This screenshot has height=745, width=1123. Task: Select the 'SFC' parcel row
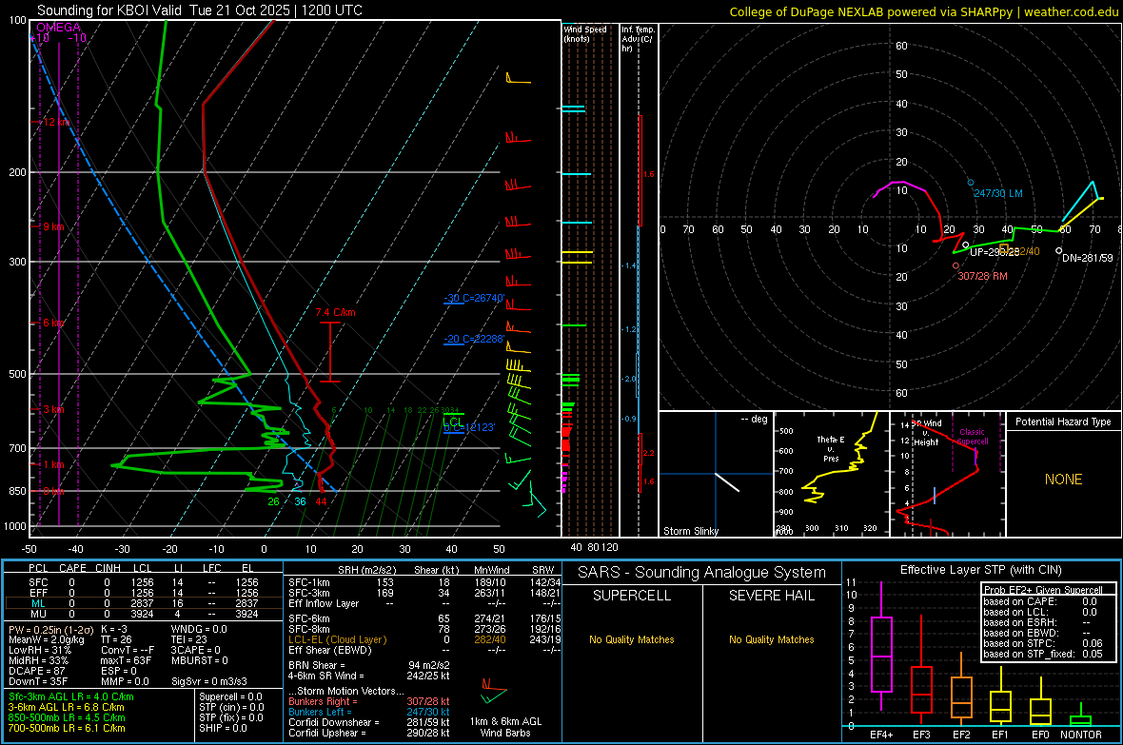pyautogui.click(x=144, y=582)
